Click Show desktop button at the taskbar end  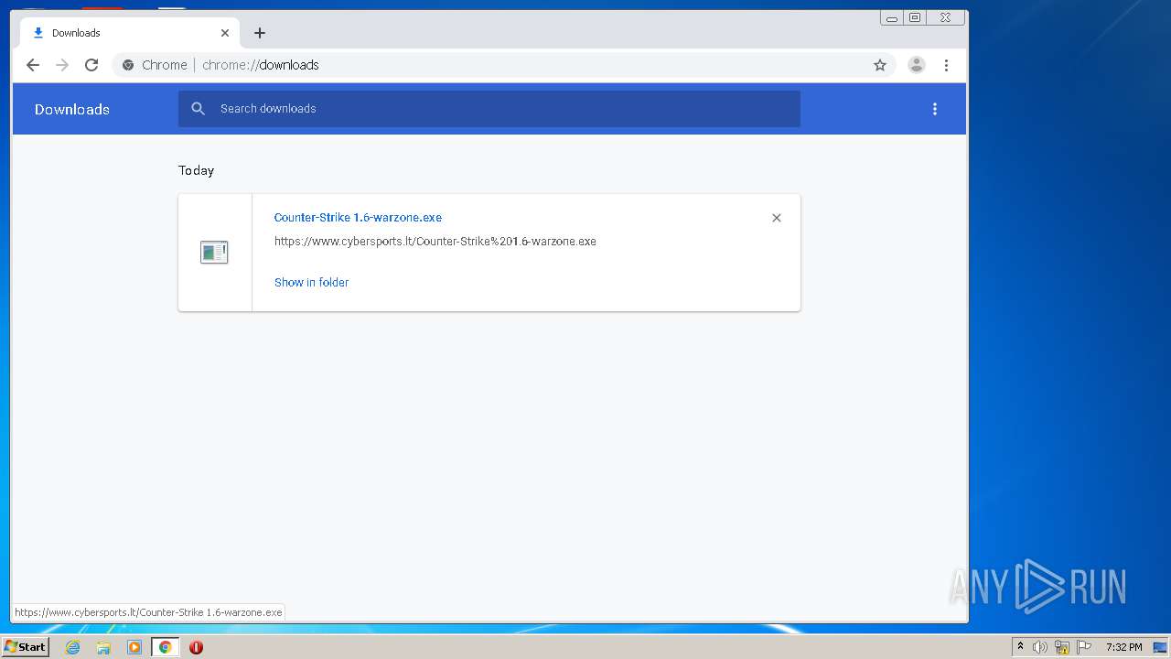(1160, 647)
